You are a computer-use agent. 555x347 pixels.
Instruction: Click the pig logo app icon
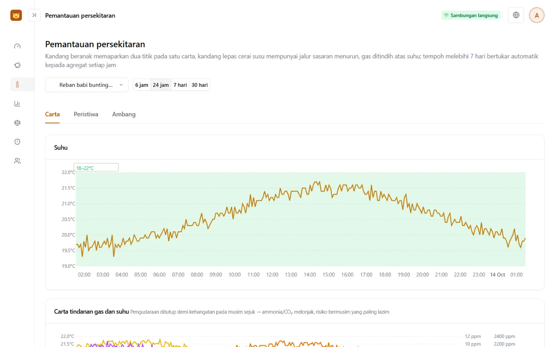tap(16, 15)
